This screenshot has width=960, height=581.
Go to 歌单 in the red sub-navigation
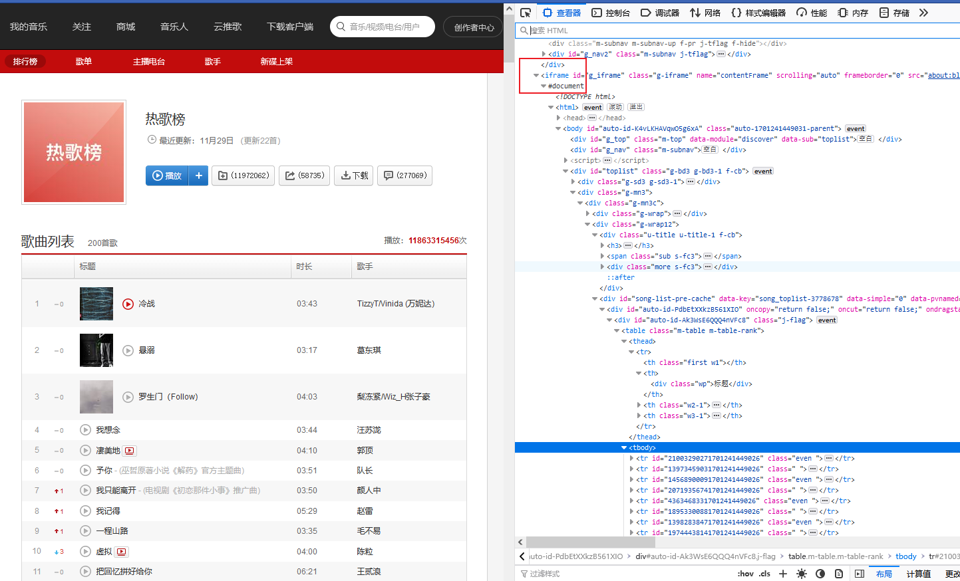[x=84, y=61]
